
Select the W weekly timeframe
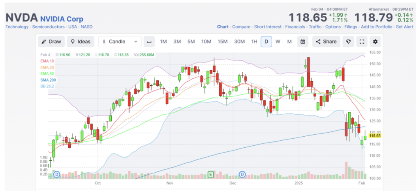click(278, 42)
